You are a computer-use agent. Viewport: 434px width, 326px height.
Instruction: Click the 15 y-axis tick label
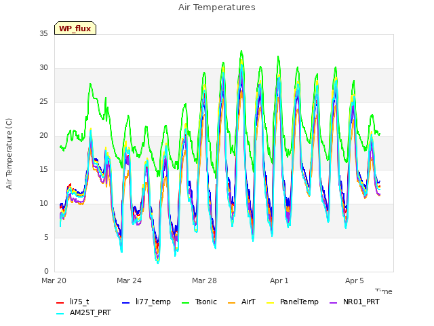click(x=43, y=169)
